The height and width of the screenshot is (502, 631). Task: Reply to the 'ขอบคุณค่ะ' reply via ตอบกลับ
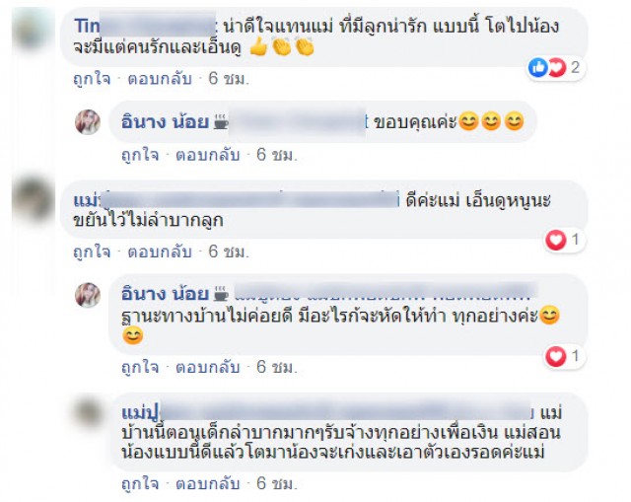tap(208, 155)
